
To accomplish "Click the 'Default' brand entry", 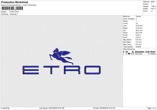I will click(153, 54).
